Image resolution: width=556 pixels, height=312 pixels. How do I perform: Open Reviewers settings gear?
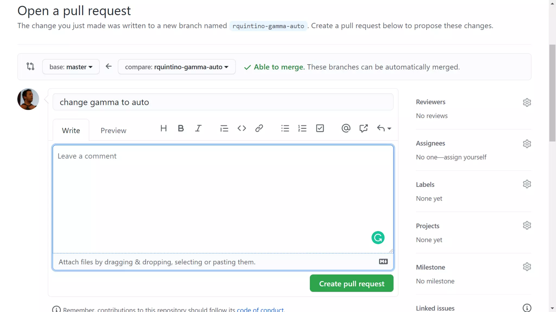tap(527, 102)
